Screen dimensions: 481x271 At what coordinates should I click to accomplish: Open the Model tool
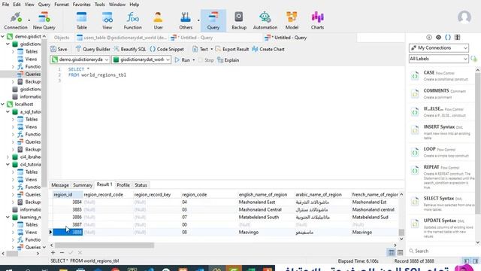(292, 20)
